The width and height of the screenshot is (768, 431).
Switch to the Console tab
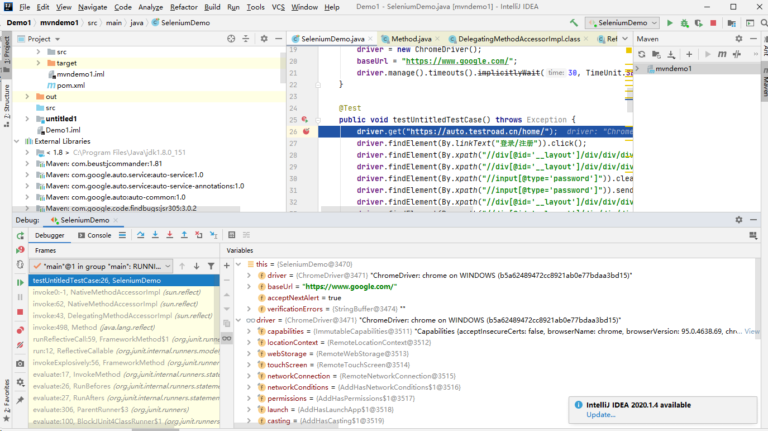coord(94,235)
